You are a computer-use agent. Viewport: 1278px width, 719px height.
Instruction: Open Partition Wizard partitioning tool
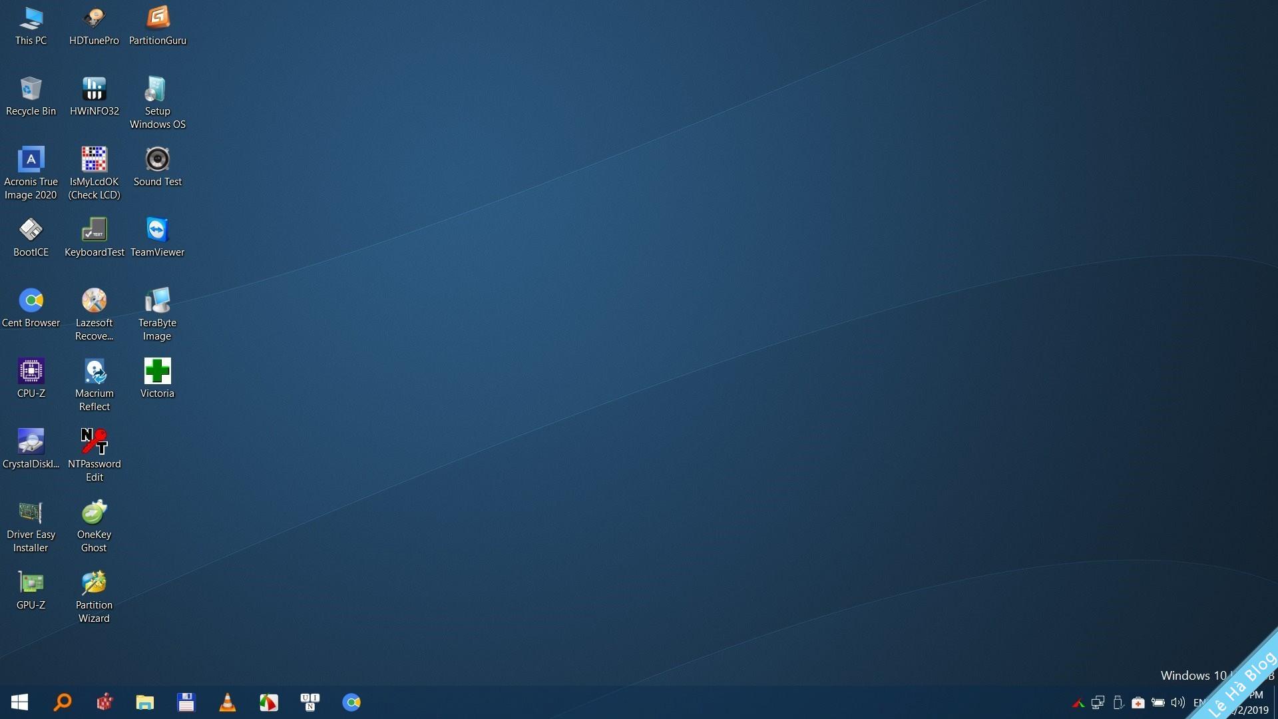pyautogui.click(x=93, y=582)
